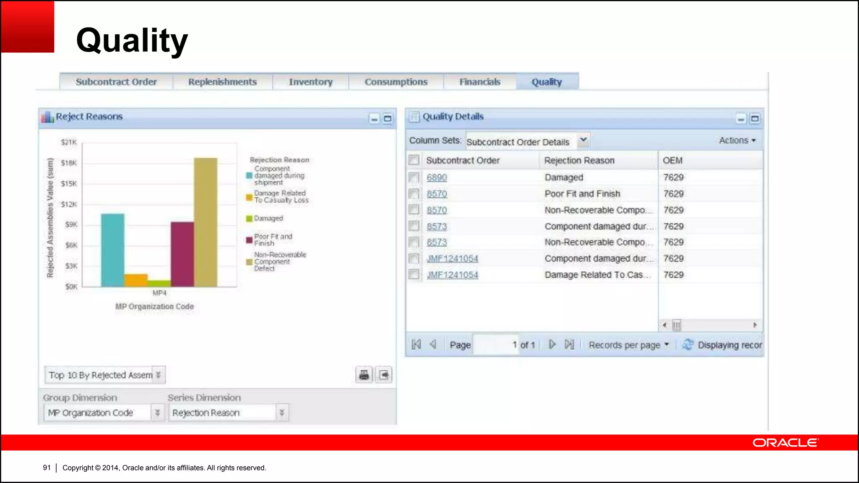Viewport: 859px width, 483px height.
Task: Open the Inventory tab
Action: tap(310, 82)
